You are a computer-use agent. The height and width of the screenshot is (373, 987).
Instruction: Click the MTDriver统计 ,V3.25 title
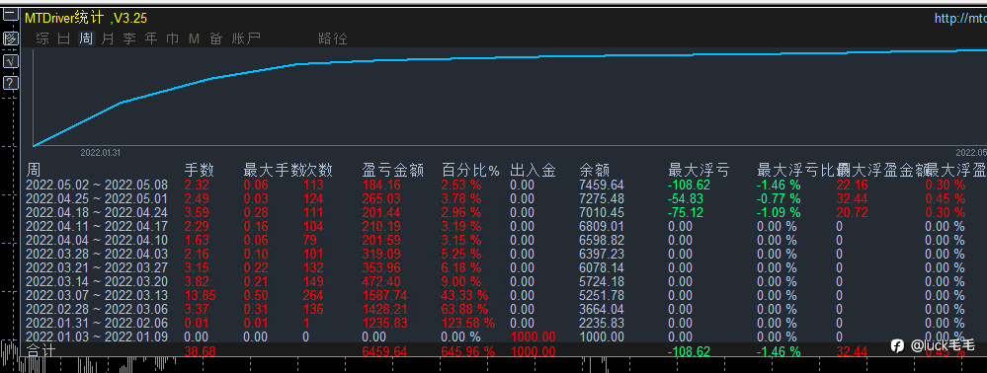click(86, 19)
